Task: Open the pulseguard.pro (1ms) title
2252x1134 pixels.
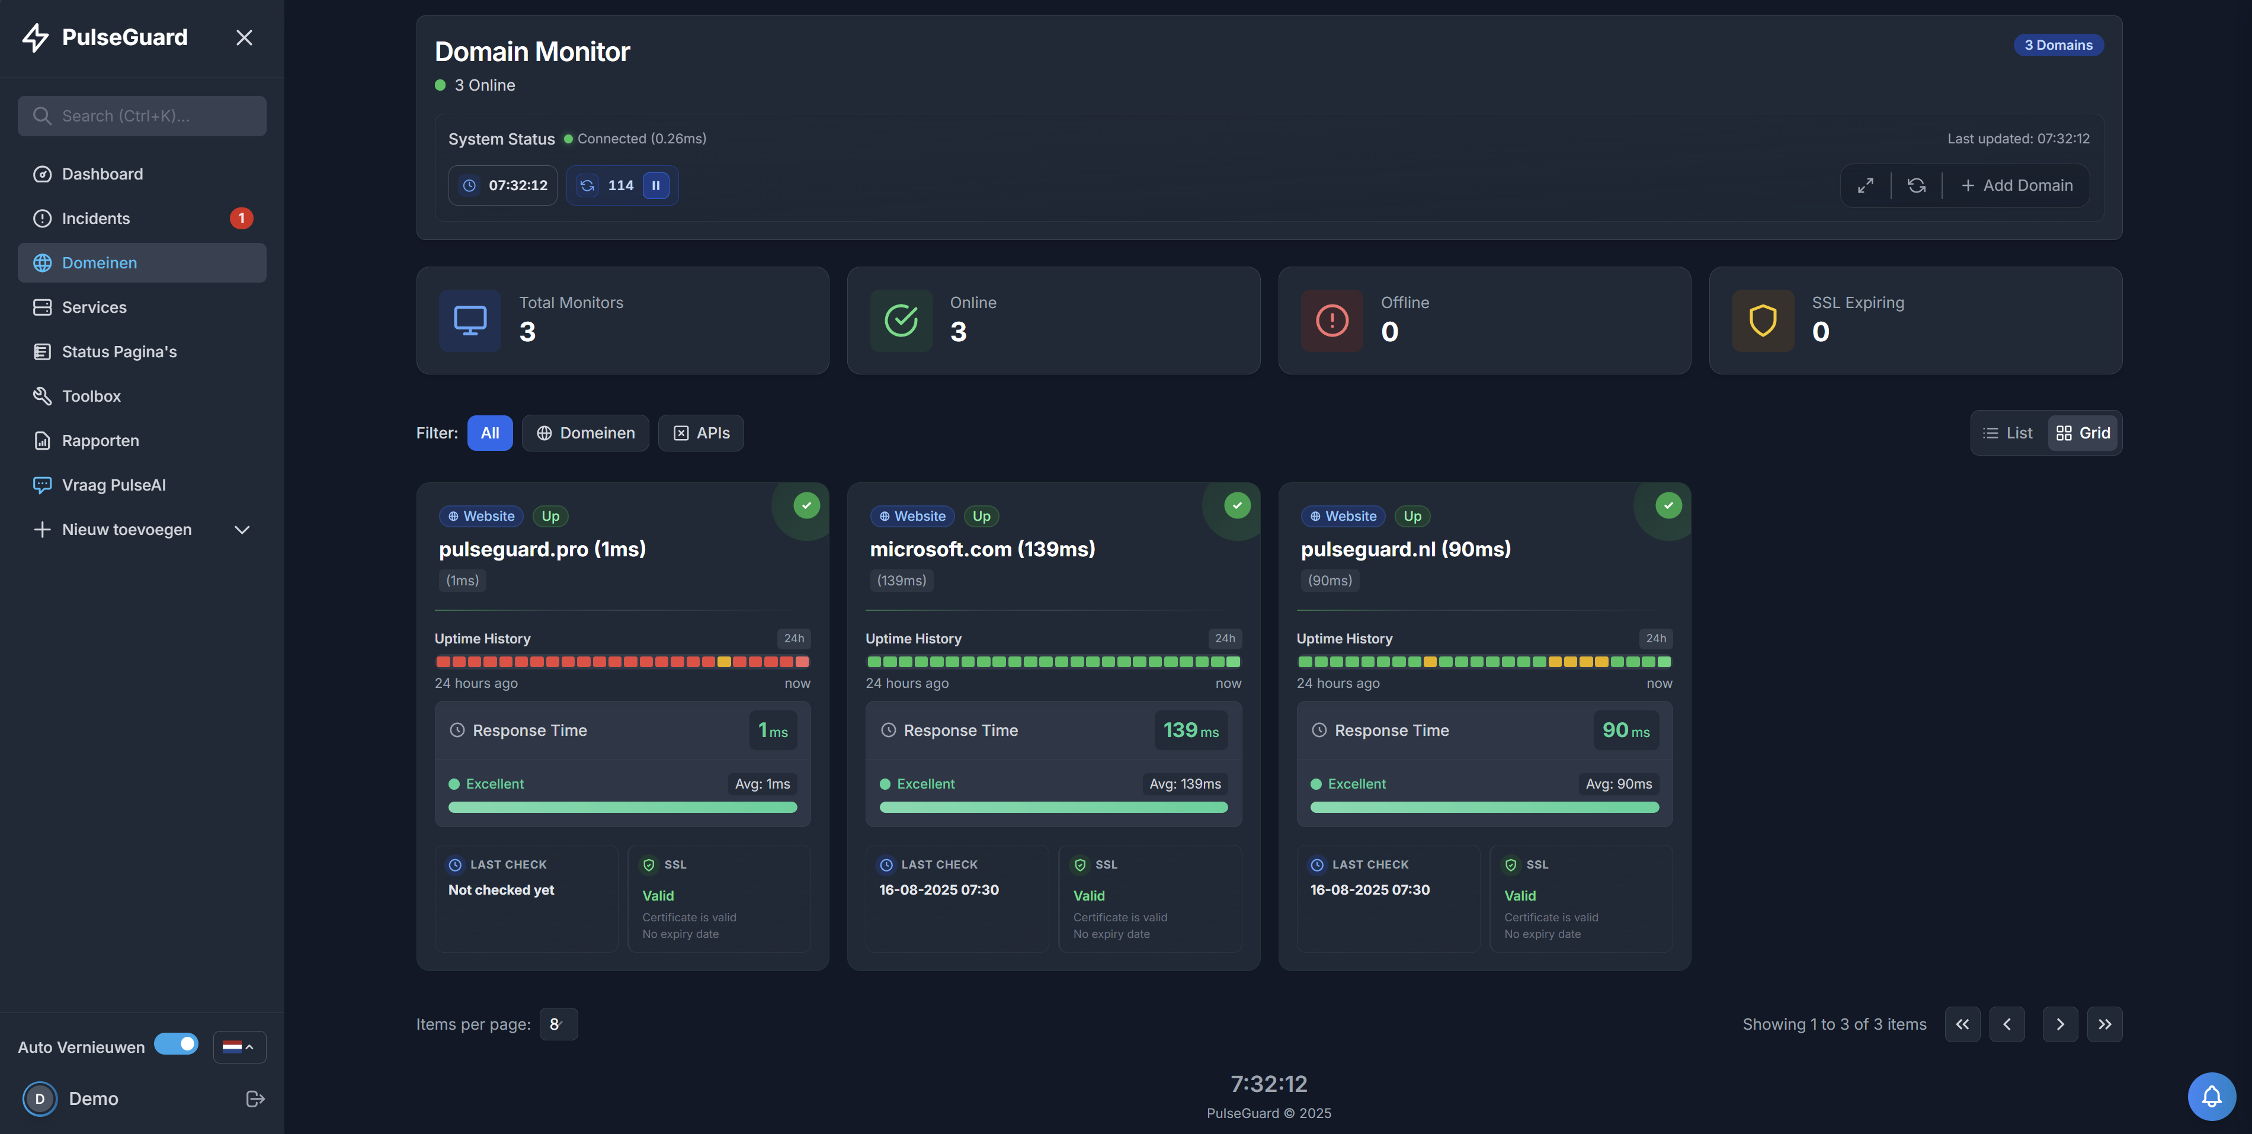Action: click(x=542, y=549)
